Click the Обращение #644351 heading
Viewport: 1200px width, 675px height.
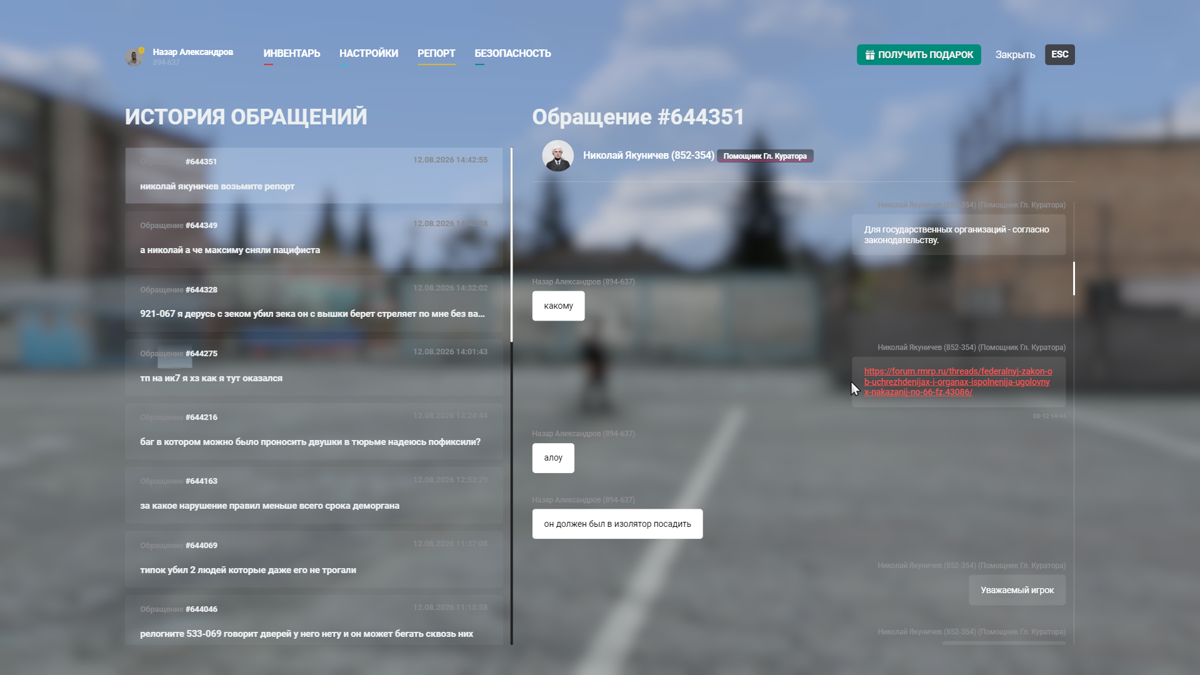638,117
